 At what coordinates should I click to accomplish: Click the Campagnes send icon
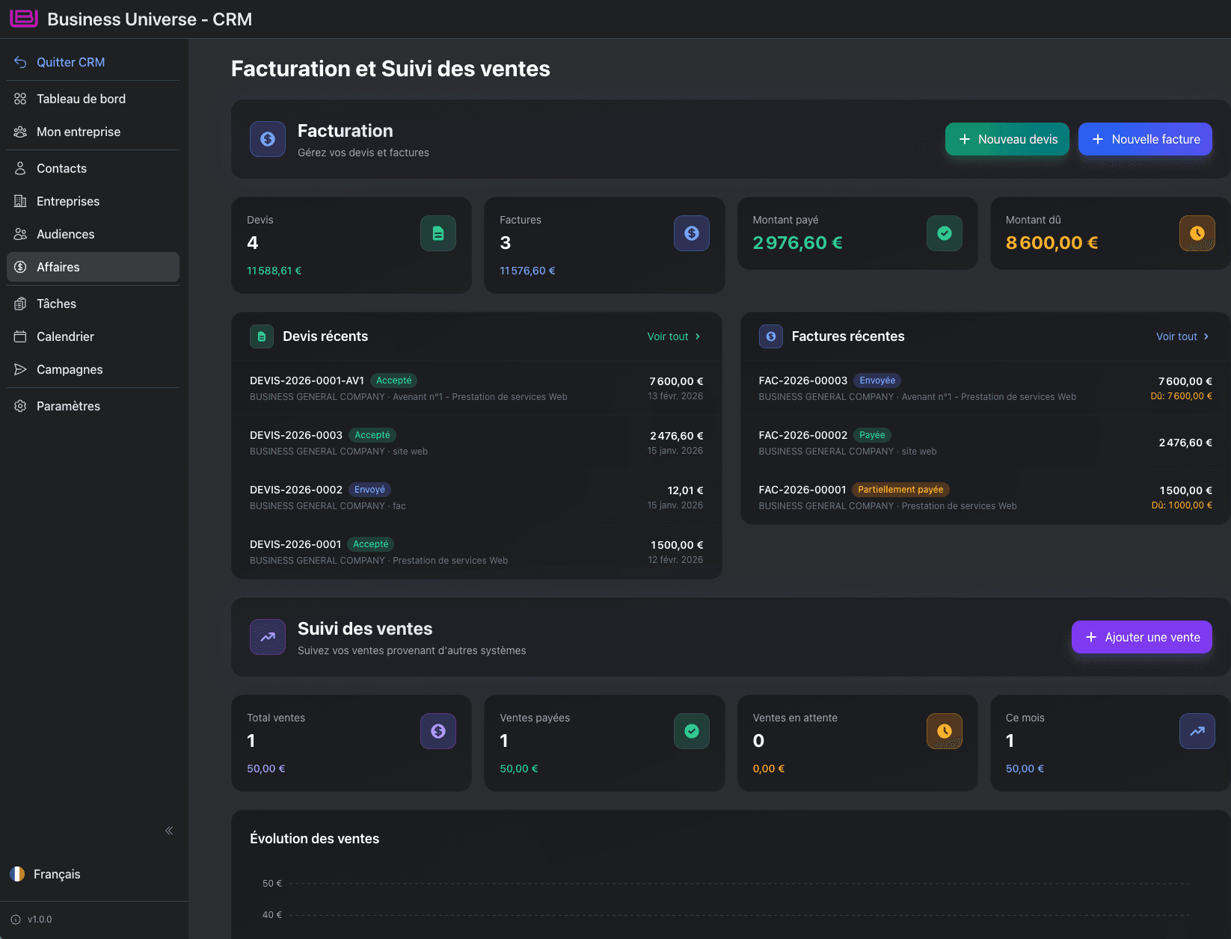19,369
